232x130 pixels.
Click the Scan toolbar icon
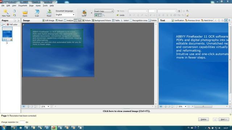[37, 13]
